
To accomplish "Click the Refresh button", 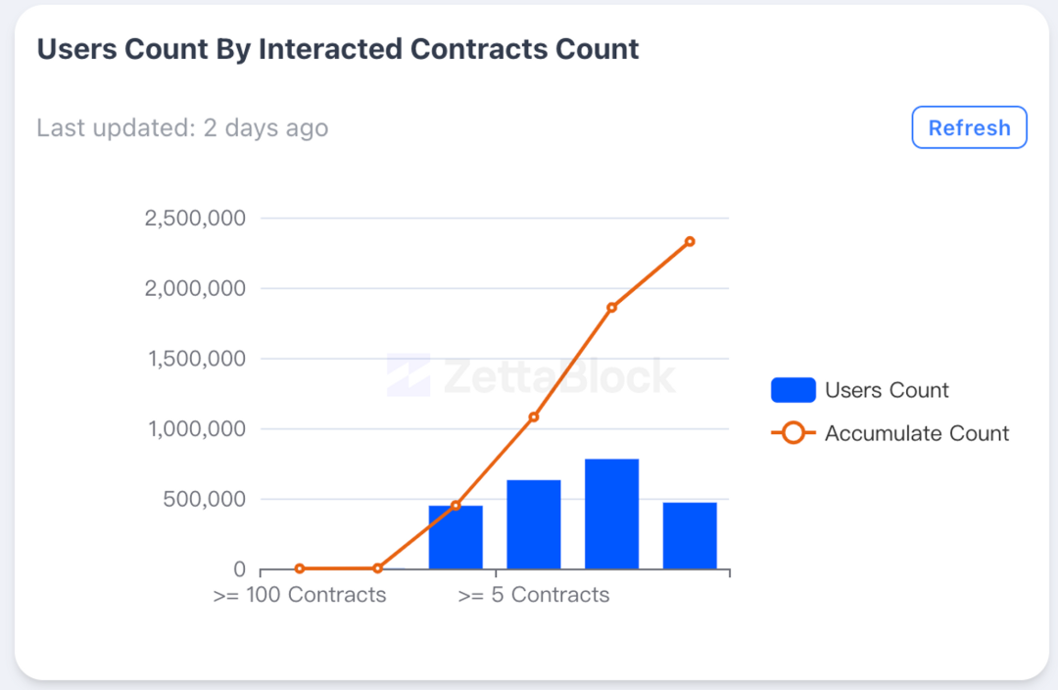I will 969,127.
